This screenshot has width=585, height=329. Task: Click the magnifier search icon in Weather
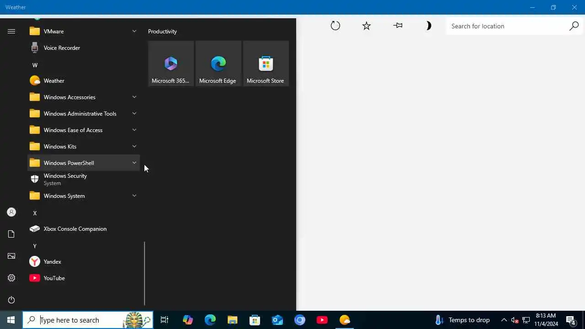click(x=574, y=26)
